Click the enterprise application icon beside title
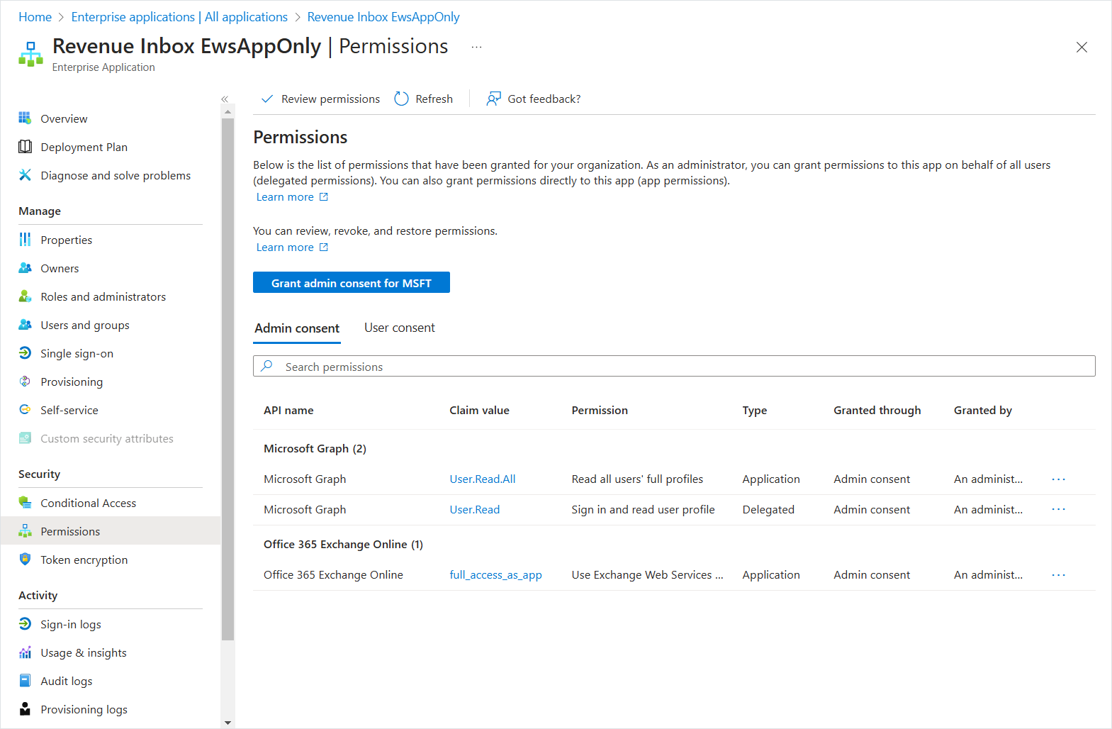Image resolution: width=1112 pixels, height=729 pixels. tap(30, 54)
